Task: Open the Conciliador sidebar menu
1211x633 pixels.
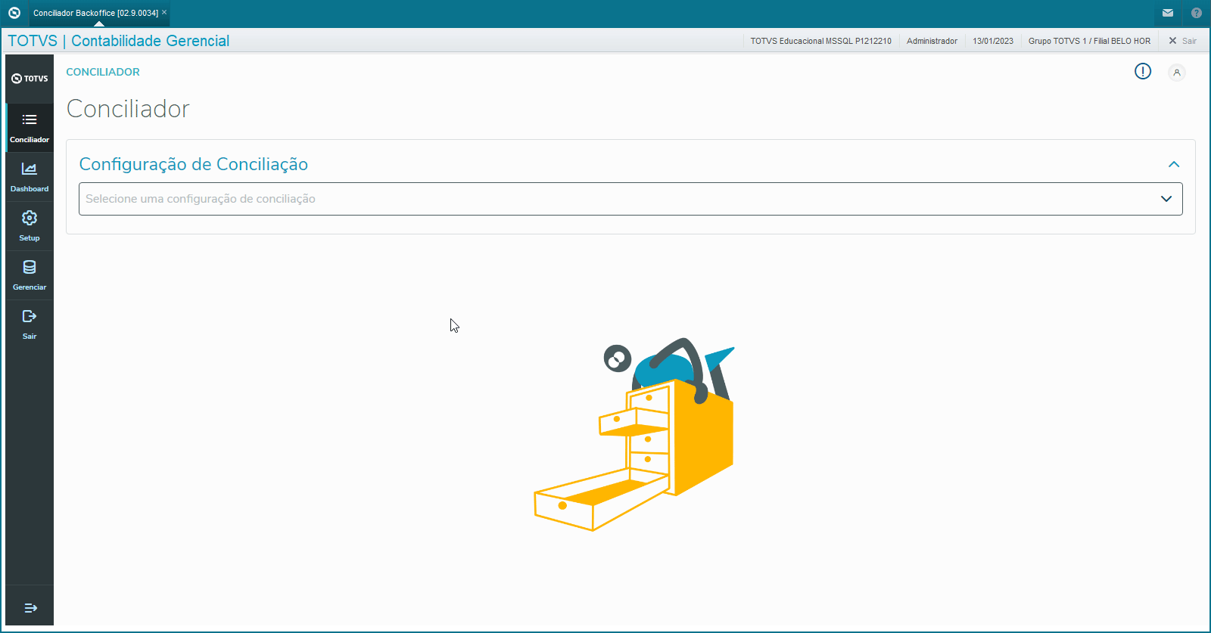Action: 30,128
